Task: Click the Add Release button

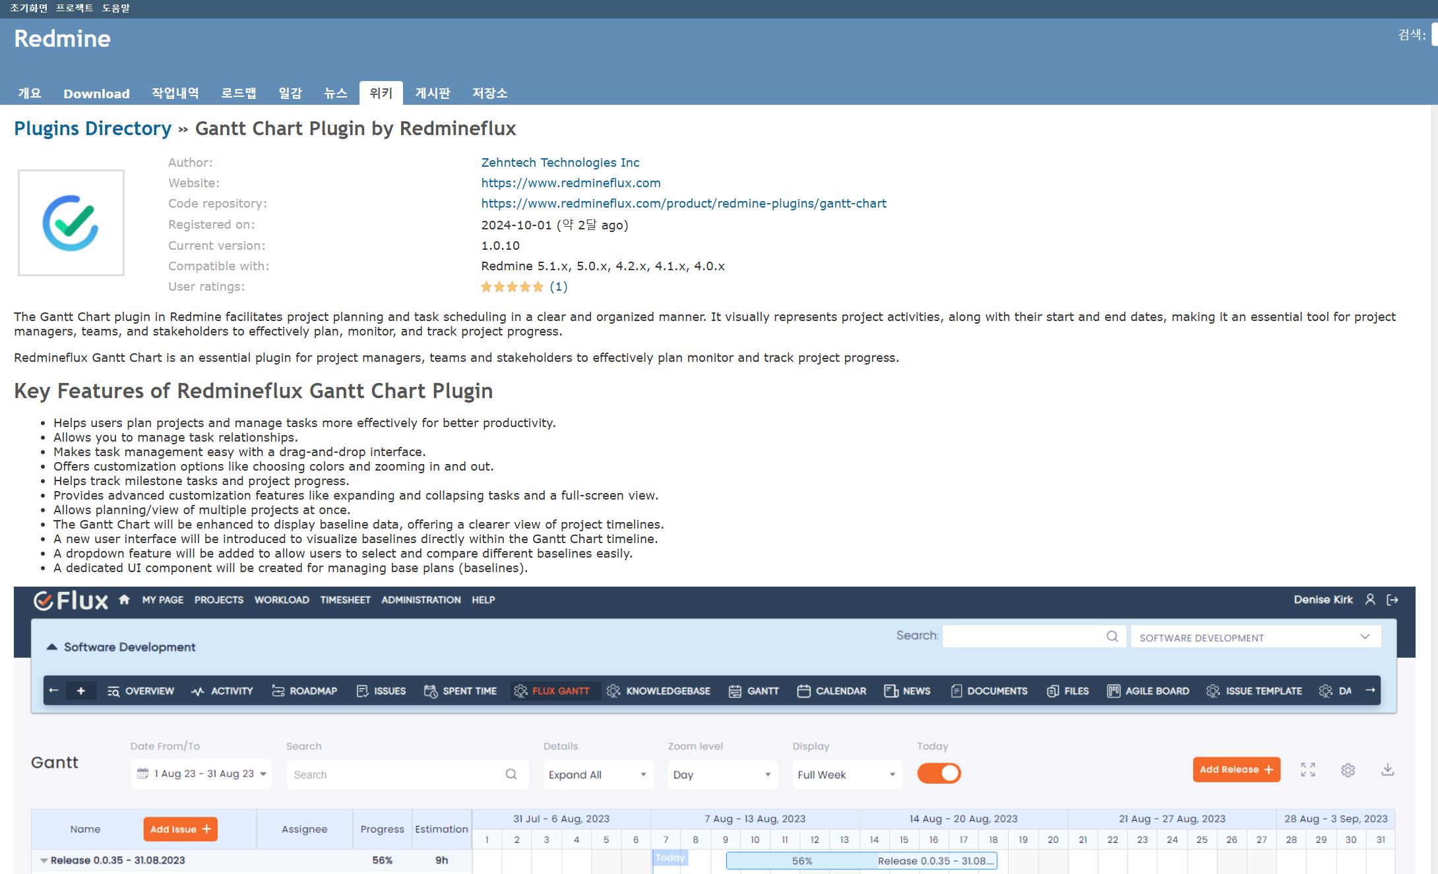Action: (x=1236, y=770)
